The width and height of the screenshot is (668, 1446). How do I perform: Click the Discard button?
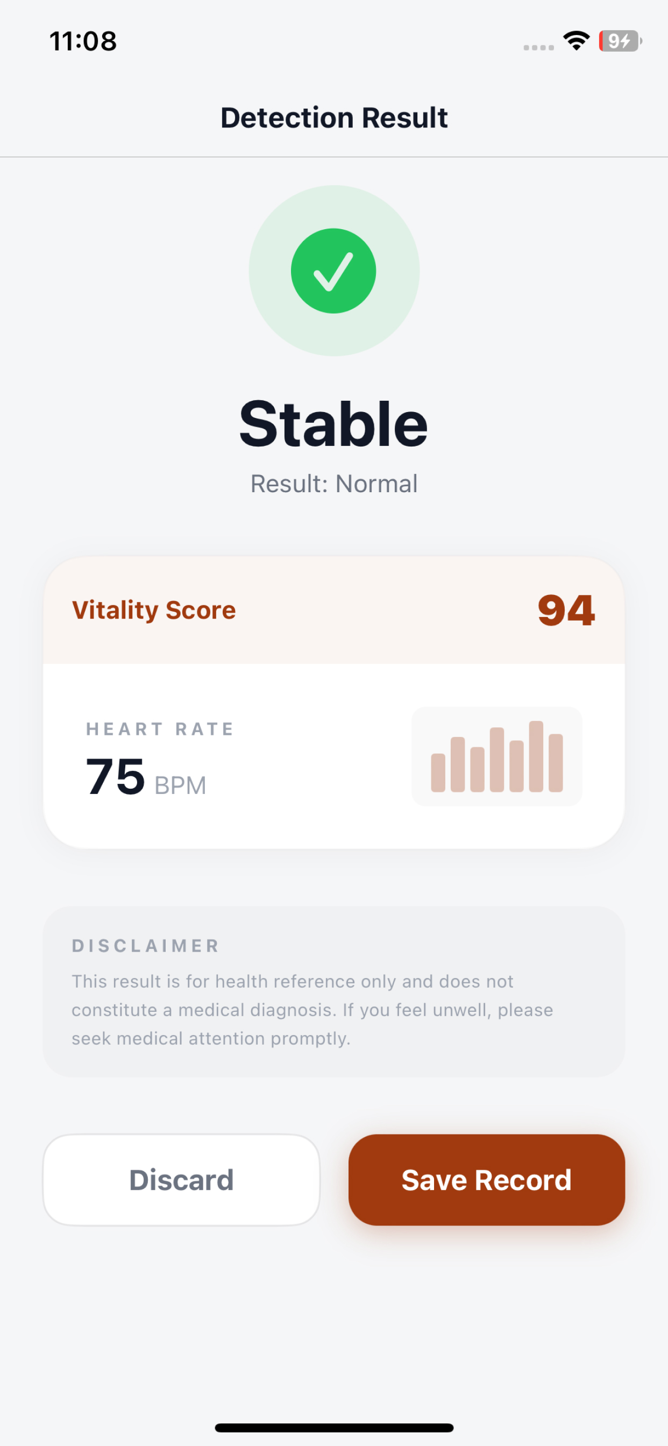181,1179
